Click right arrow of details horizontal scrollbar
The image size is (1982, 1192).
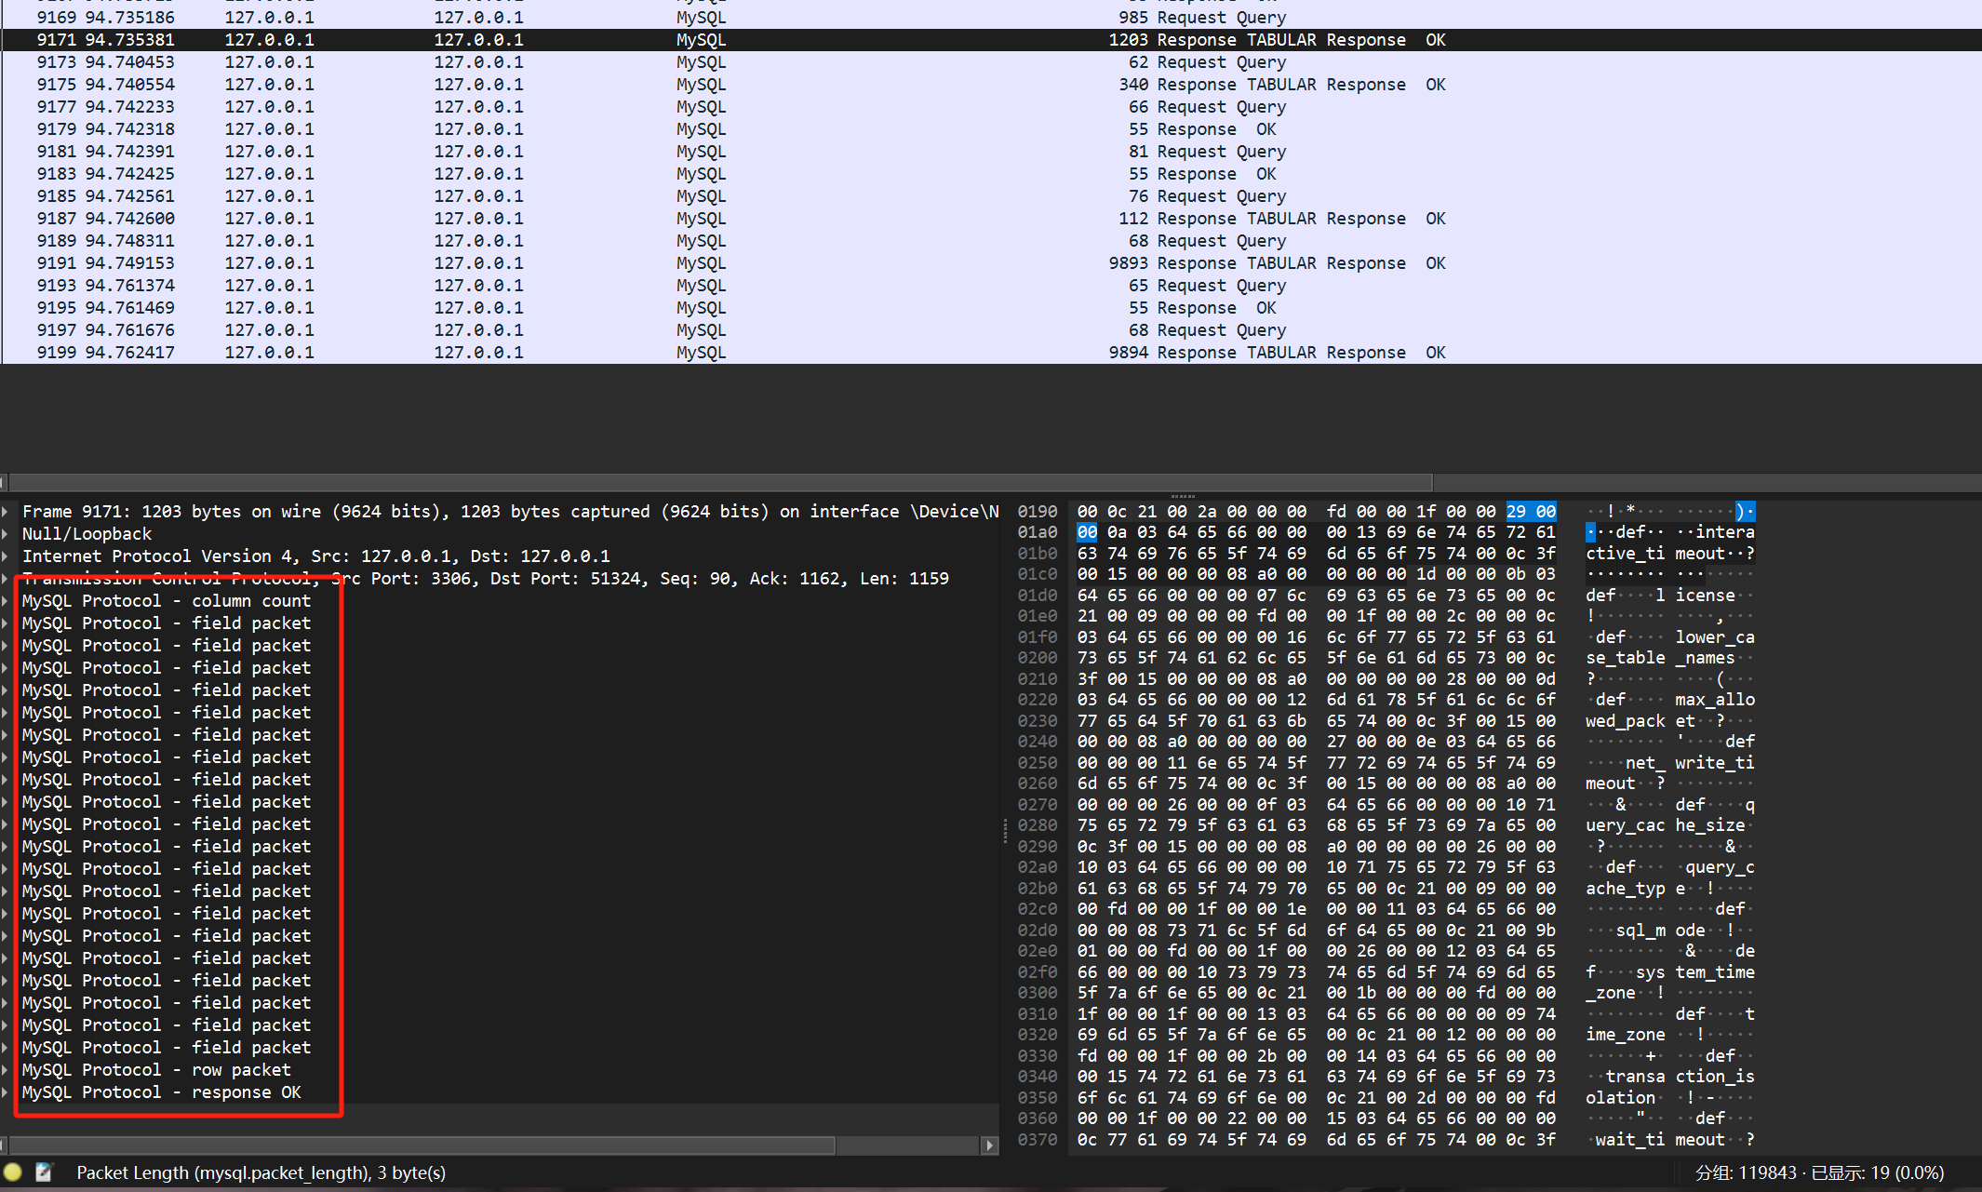click(989, 1145)
